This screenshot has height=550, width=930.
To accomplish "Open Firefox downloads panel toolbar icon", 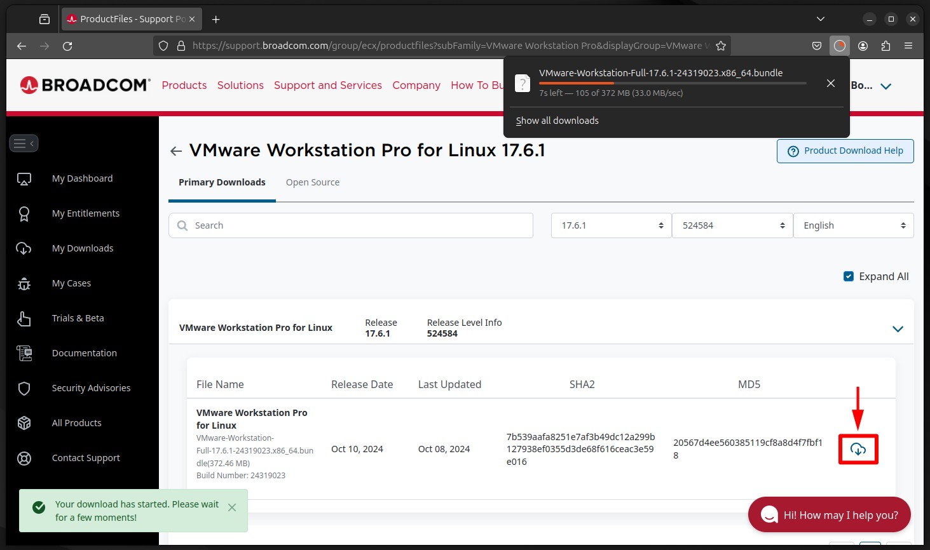I will click(x=840, y=46).
